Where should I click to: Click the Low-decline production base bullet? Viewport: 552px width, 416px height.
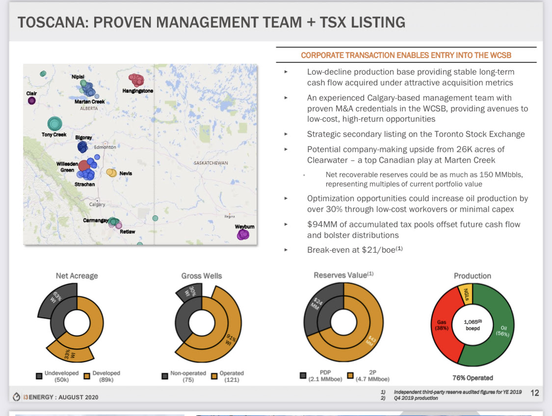pos(411,77)
